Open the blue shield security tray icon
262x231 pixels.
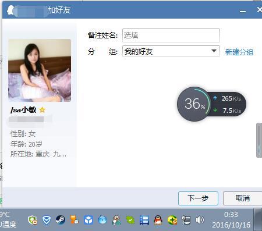coord(47,220)
